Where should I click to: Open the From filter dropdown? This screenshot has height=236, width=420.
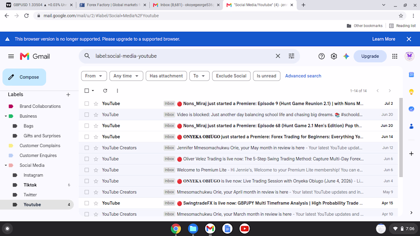click(x=94, y=76)
